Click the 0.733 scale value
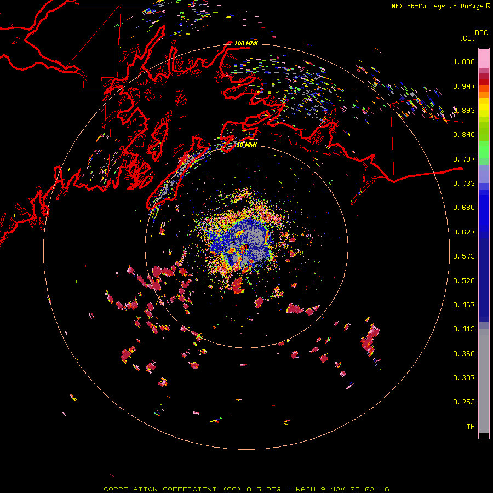Image resolution: width=493 pixels, height=493 pixels. point(464,184)
